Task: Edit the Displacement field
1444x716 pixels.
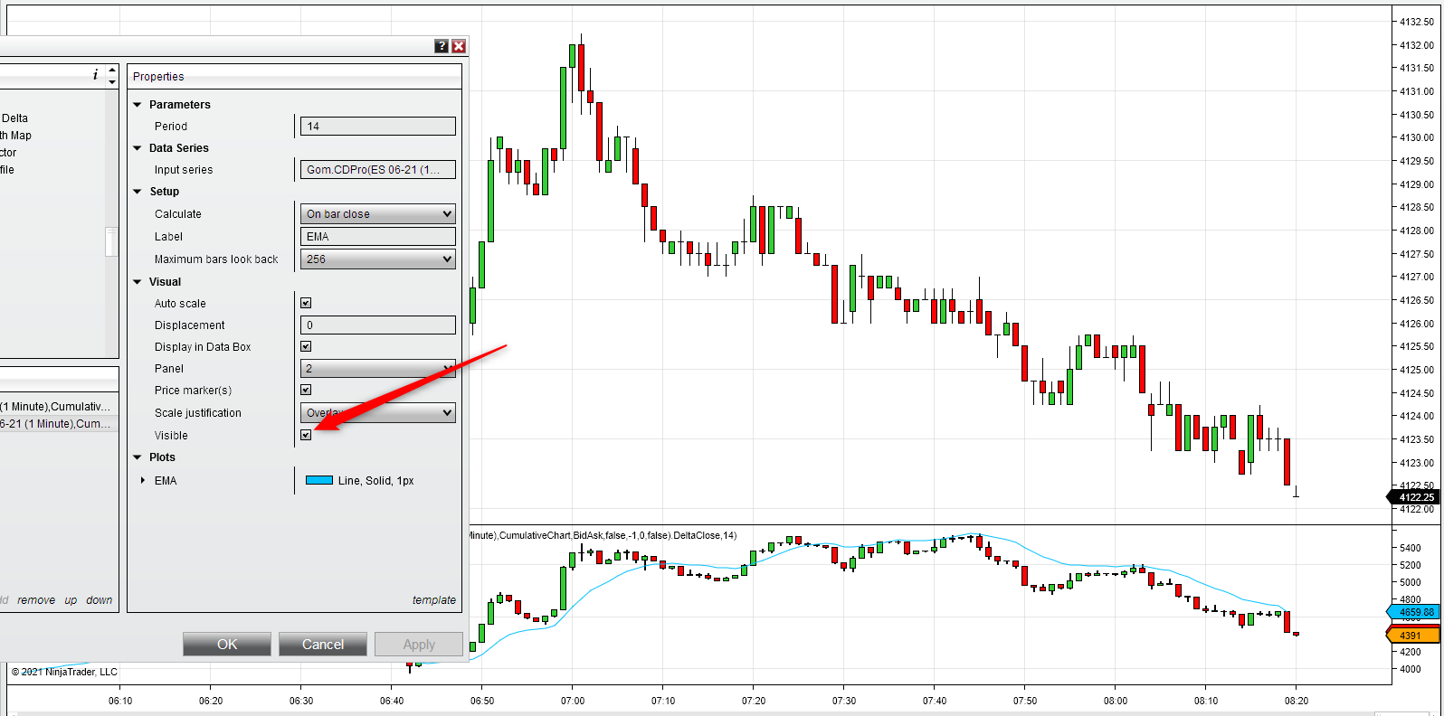Action: coord(378,325)
